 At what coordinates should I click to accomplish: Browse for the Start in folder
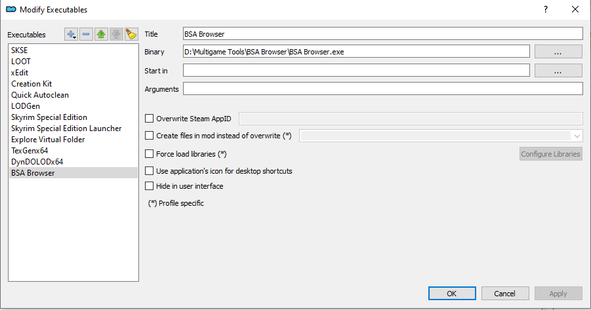pyautogui.click(x=558, y=71)
